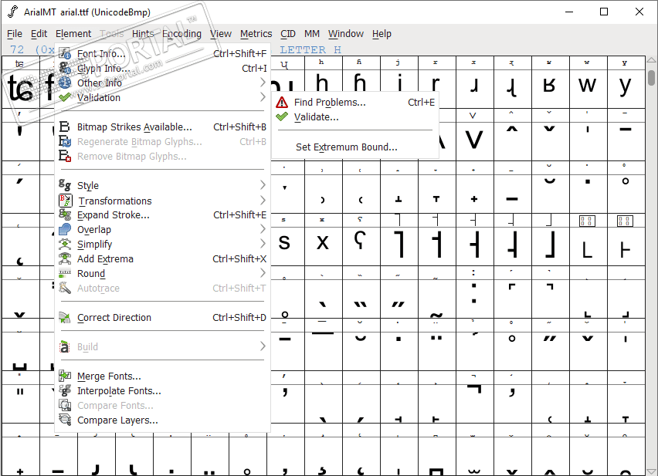This screenshot has width=658, height=476.
Task: Select the glyph cell for large V
Action: [x=475, y=140]
